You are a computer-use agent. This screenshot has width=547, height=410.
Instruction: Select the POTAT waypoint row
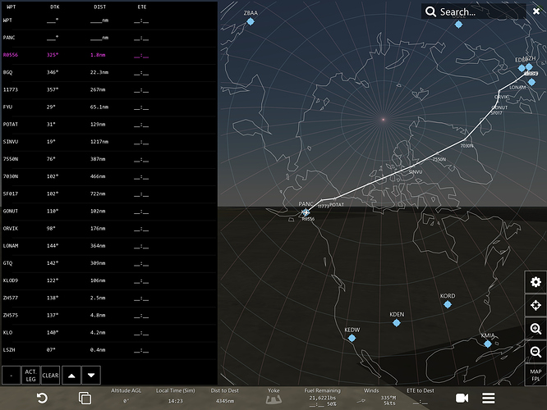point(109,125)
